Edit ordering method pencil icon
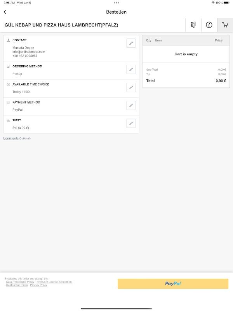The image size is (233, 311). tap(131, 70)
